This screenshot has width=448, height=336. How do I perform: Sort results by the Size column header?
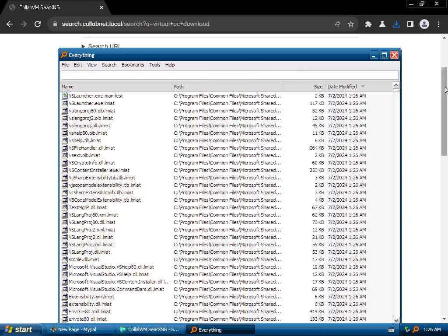[x=304, y=87]
